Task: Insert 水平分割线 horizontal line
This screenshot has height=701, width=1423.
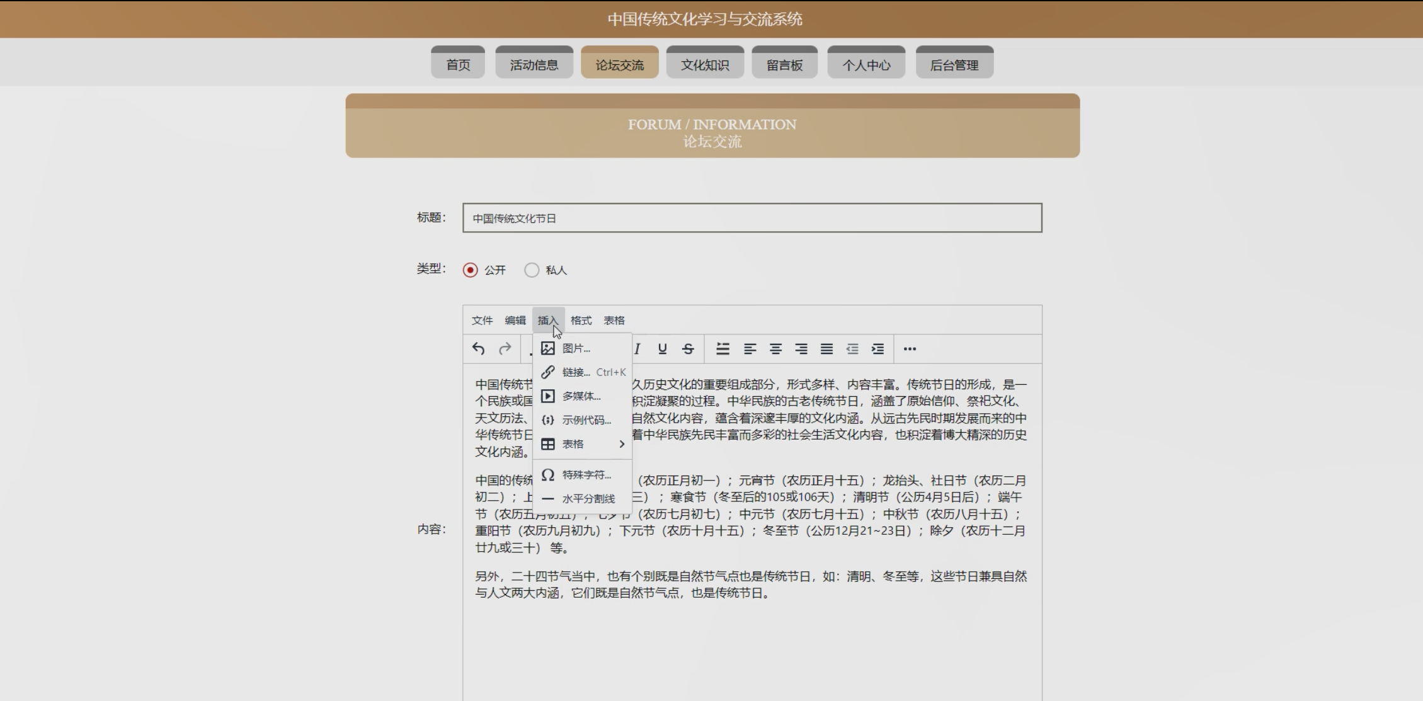Action: click(x=588, y=499)
